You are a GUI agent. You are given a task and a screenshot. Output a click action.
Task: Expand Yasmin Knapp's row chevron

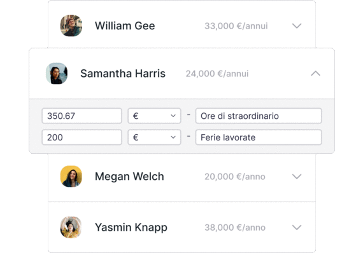pyautogui.click(x=297, y=228)
